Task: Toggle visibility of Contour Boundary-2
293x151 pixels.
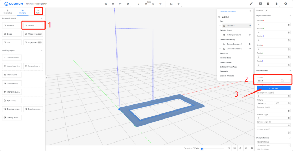Action: (x=250, y=49)
